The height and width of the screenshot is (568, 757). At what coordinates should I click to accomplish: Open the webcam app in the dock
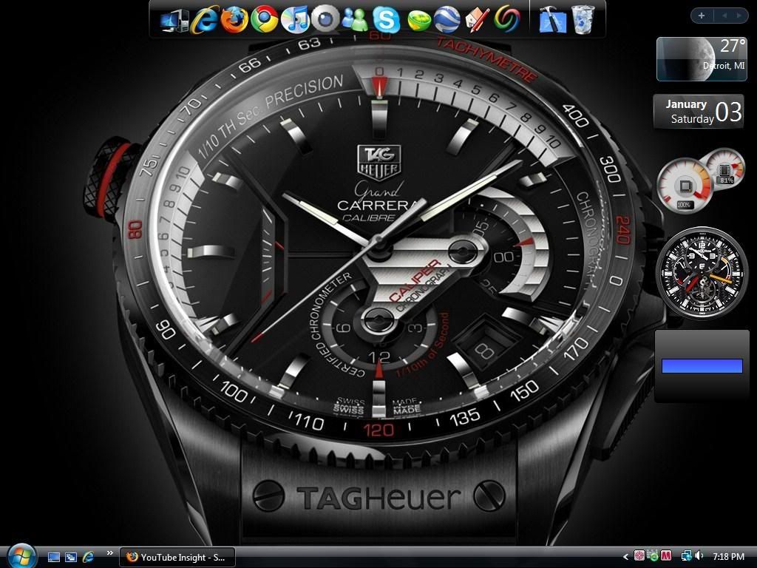pos(325,19)
